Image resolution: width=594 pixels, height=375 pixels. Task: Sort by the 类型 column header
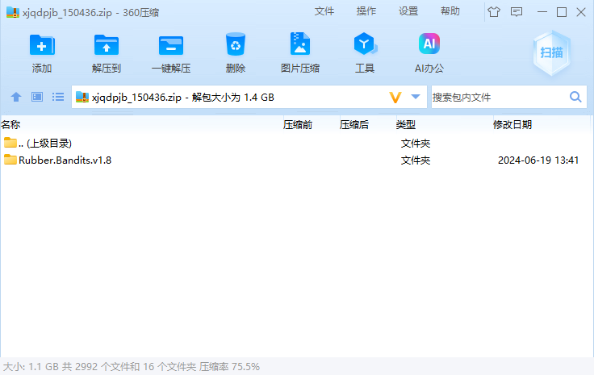[x=406, y=124]
